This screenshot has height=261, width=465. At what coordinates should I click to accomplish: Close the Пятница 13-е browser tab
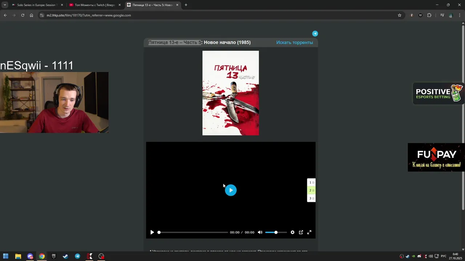coord(177,5)
